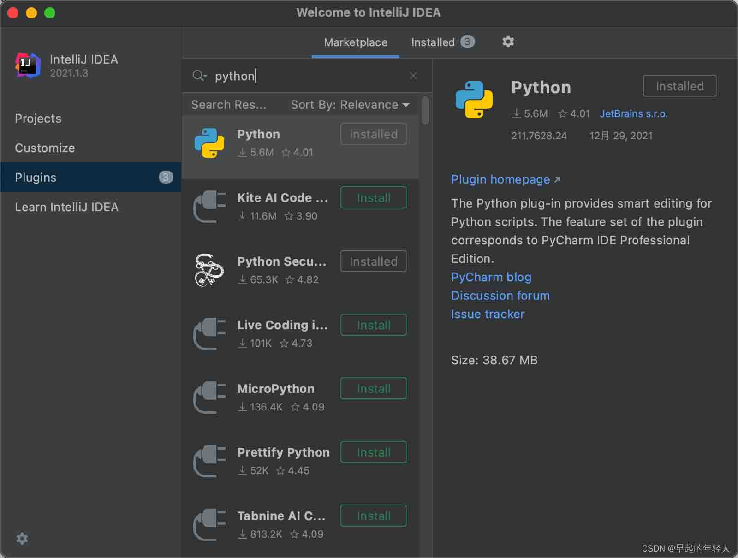Switch to the Marketplace tab

pos(356,42)
